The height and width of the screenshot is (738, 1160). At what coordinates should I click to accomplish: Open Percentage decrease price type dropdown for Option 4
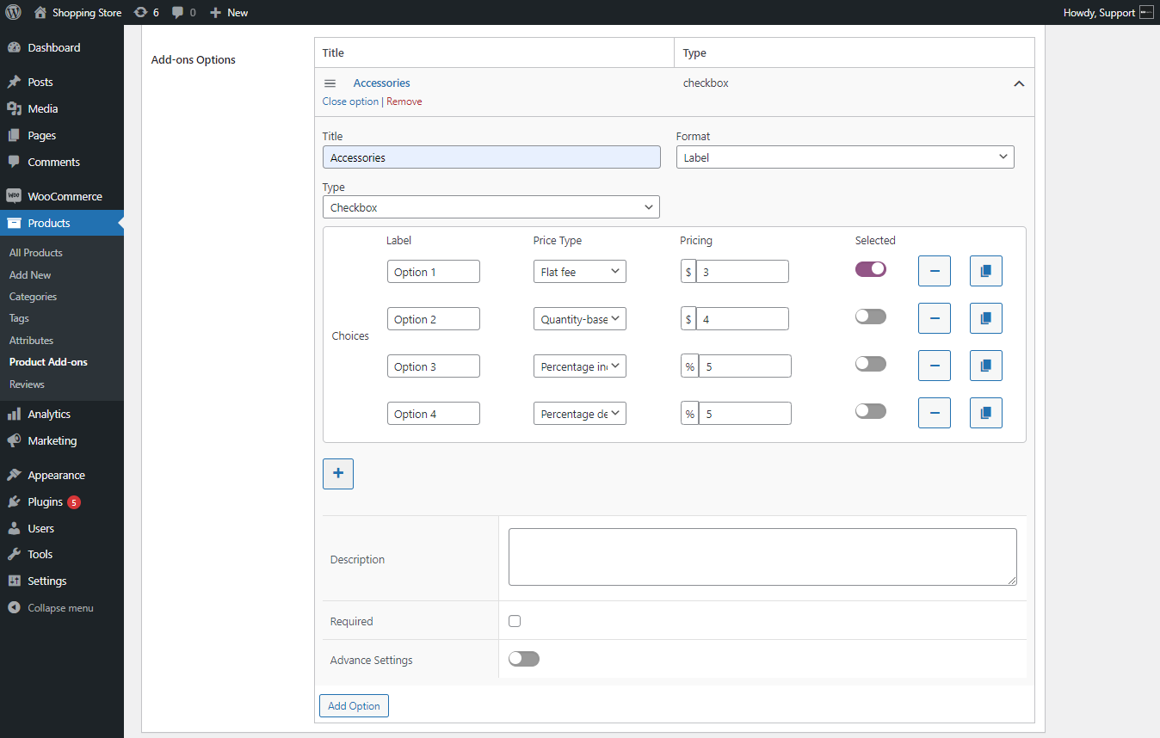(580, 414)
